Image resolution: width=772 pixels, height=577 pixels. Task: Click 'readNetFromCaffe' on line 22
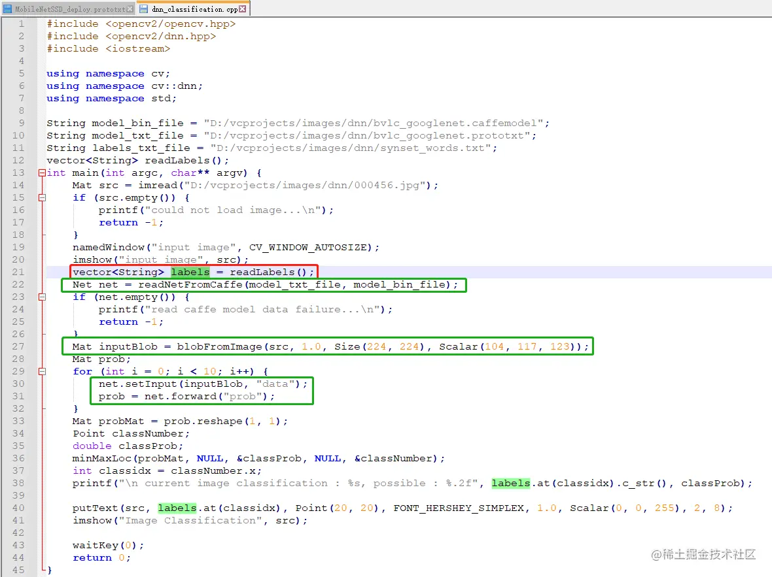pos(190,284)
